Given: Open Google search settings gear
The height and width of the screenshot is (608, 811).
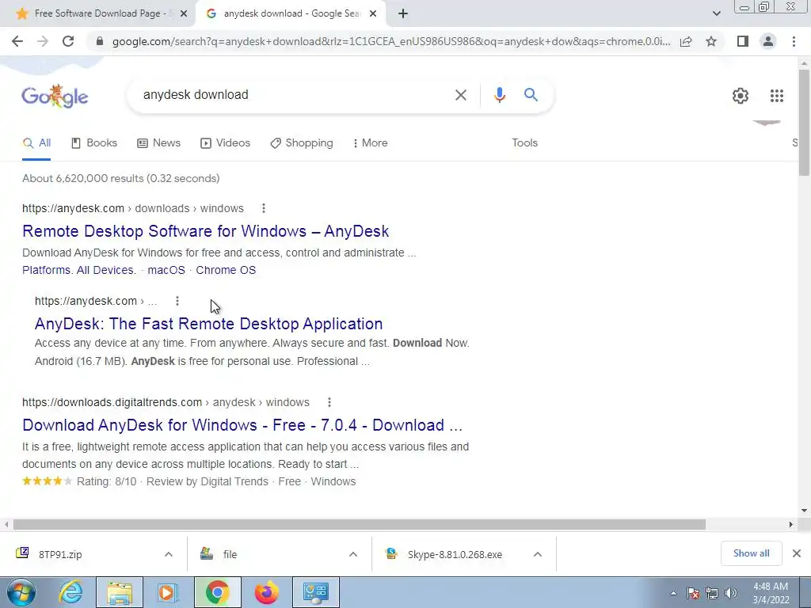Looking at the screenshot, I should (741, 96).
